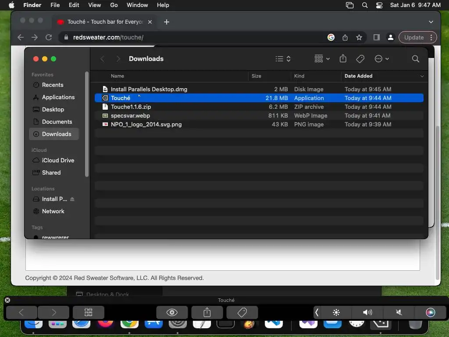
Task: Toggle the Chrome side panel icon
Action: [377, 37]
